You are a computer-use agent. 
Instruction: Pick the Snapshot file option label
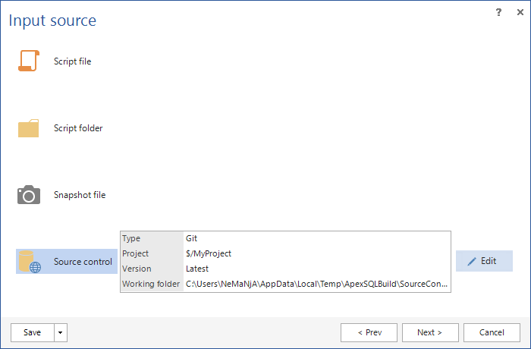tap(80, 195)
